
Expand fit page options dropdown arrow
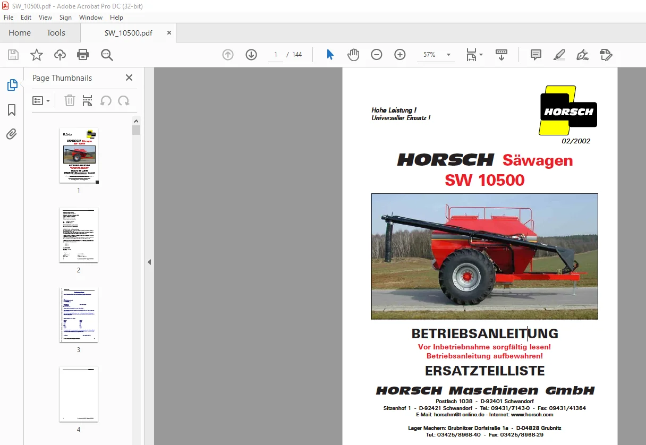(481, 55)
